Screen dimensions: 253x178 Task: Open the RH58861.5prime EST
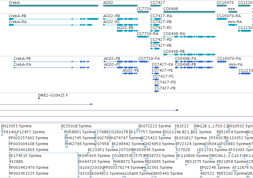tap(66, 135)
